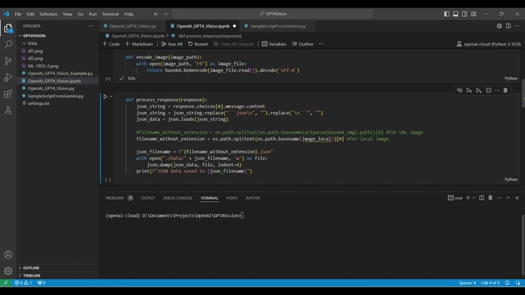Split the process_response cell
Viewport: 525px width, 295px height.
(489, 90)
